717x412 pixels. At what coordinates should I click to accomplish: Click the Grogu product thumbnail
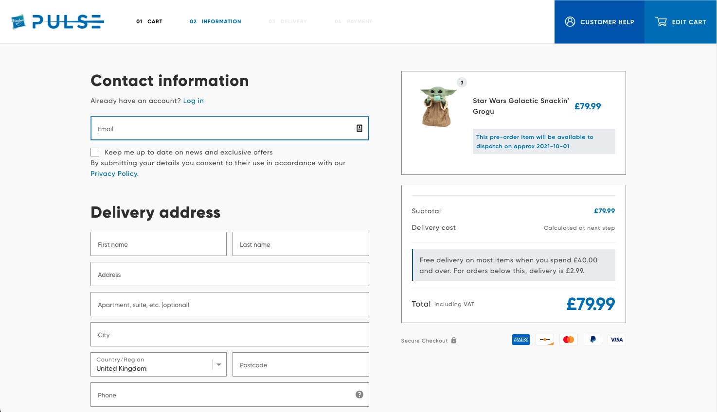(x=438, y=106)
